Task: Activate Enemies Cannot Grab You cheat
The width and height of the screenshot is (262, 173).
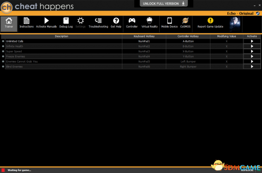Action: [252, 61]
